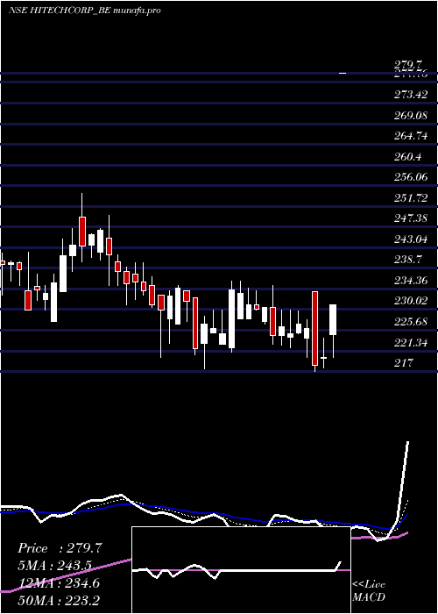Click the small price mark at 279.7 level
438x614 pixels.
coord(343,73)
